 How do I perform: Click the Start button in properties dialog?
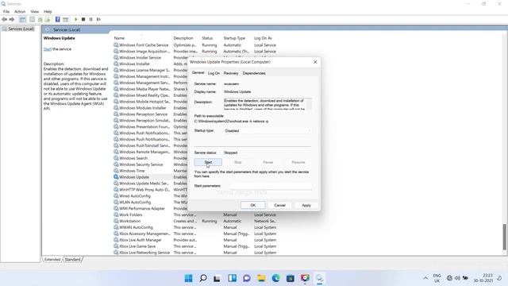click(208, 162)
